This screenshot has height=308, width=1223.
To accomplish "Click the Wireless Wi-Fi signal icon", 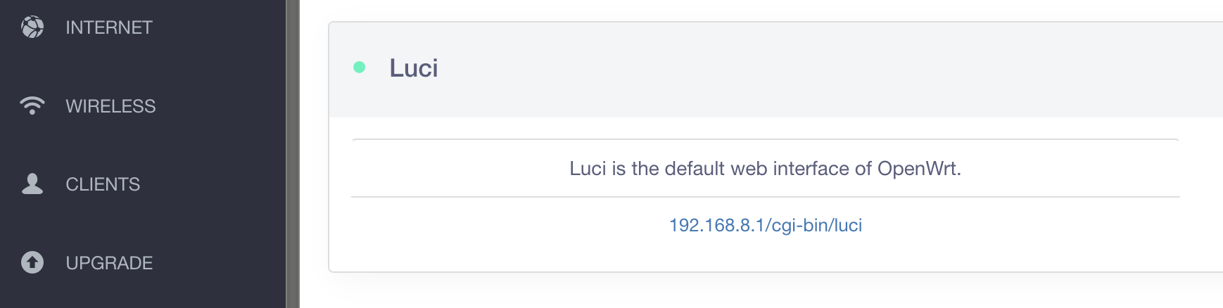I will [32, 105].
